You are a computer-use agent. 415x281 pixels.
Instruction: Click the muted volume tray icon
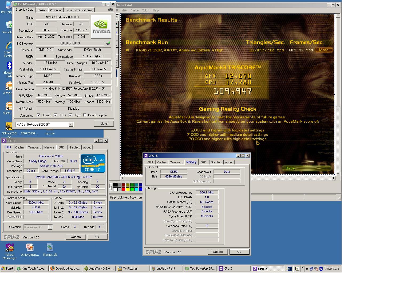tap(316, 269)
